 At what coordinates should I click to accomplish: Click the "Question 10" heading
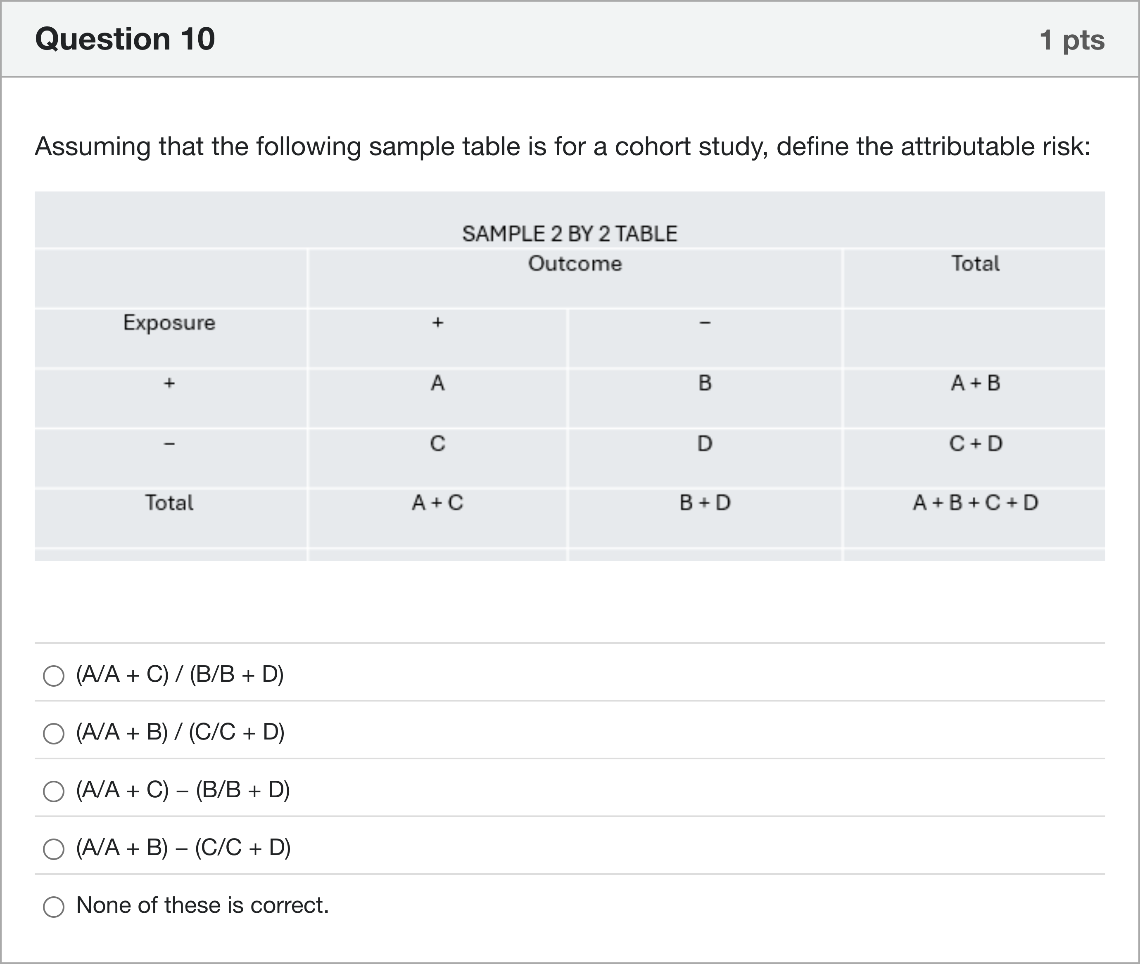click(125, 39)
